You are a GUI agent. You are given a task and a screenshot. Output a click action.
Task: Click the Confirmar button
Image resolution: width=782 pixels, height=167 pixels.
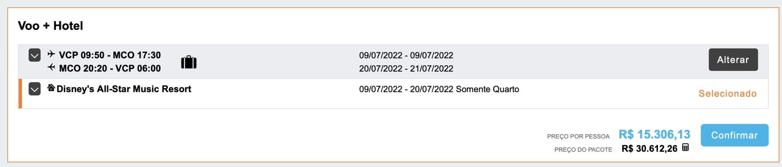(734, 135)
